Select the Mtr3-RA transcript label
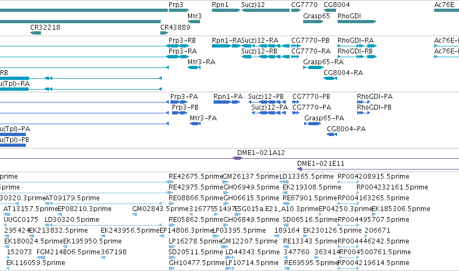Screen dimensions: 459x271 click(201, 62)
